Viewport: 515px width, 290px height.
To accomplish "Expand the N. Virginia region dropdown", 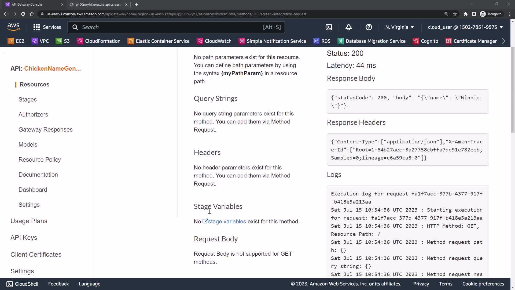I will click(400, 27).
